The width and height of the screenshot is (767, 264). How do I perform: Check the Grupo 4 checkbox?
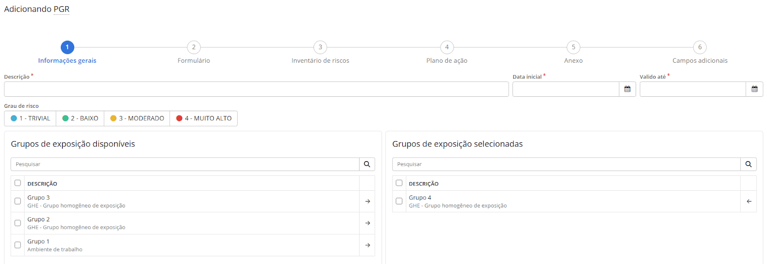pyautogui.click(x=399, y=201)
